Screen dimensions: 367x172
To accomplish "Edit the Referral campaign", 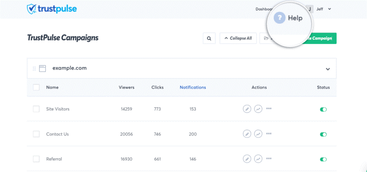I will tap(247, 159).
